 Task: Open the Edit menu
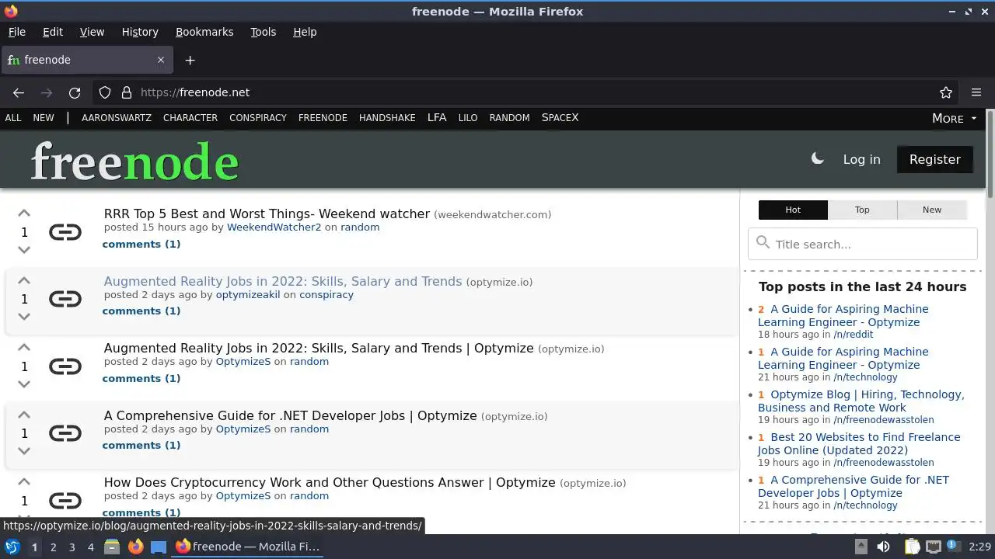53,32
